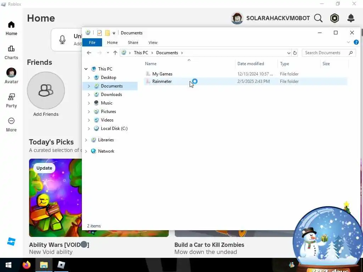
Task: Expand the Local Disk (C:) node
Action: [89, 129]
